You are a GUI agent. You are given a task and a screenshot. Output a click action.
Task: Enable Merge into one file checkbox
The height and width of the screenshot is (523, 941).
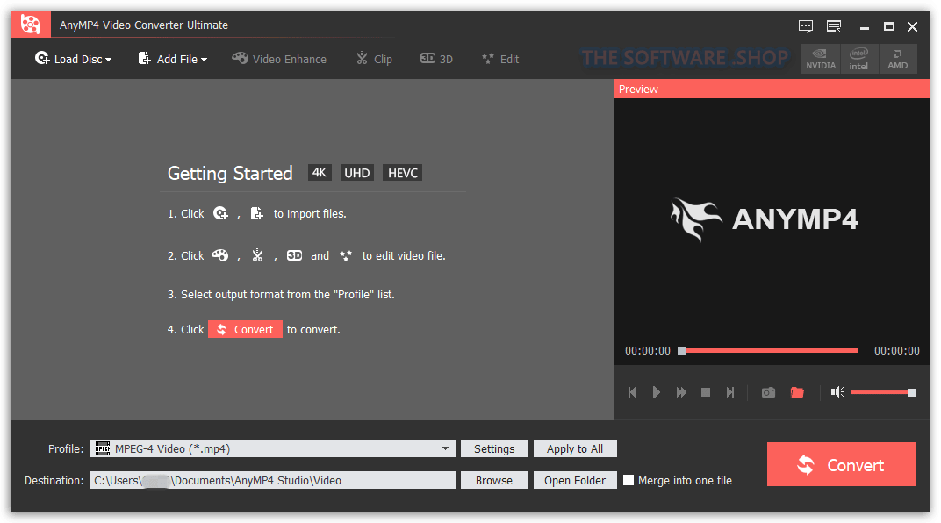point(629,480)
